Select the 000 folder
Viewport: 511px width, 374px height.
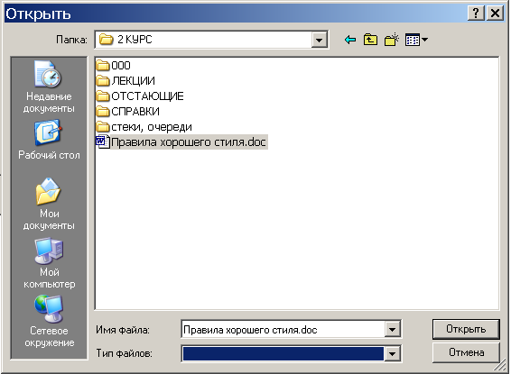(114, 66)
